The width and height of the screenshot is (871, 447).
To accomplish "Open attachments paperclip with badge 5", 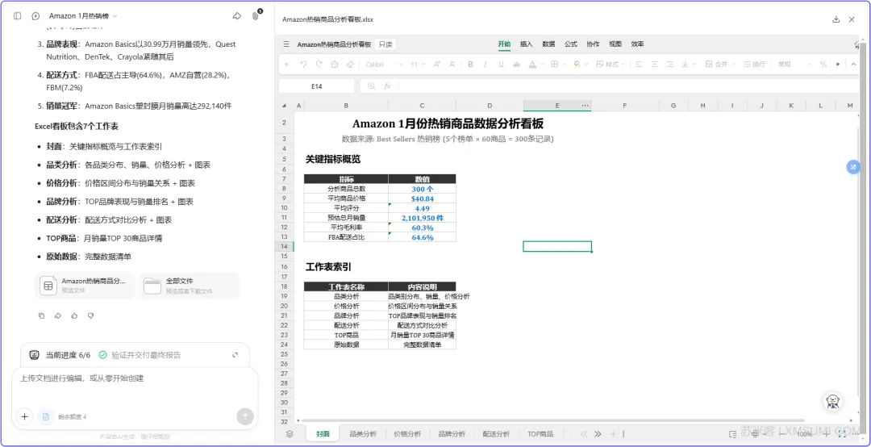I will pyautogui.click(x=256, y=15).
